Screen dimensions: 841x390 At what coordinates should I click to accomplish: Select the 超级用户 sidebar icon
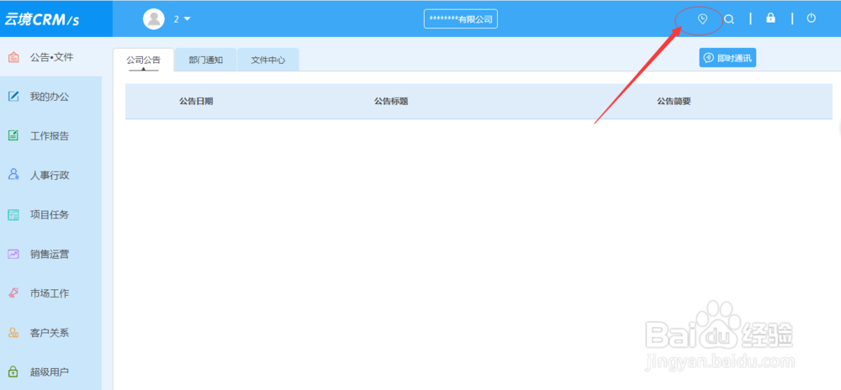13,372
